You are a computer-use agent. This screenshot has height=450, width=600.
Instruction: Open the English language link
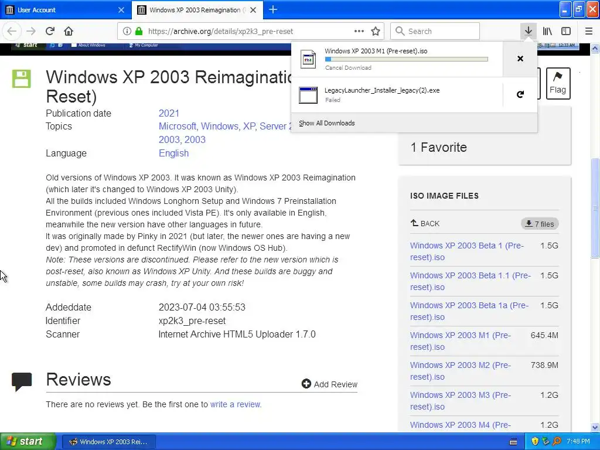coord(173,153)
